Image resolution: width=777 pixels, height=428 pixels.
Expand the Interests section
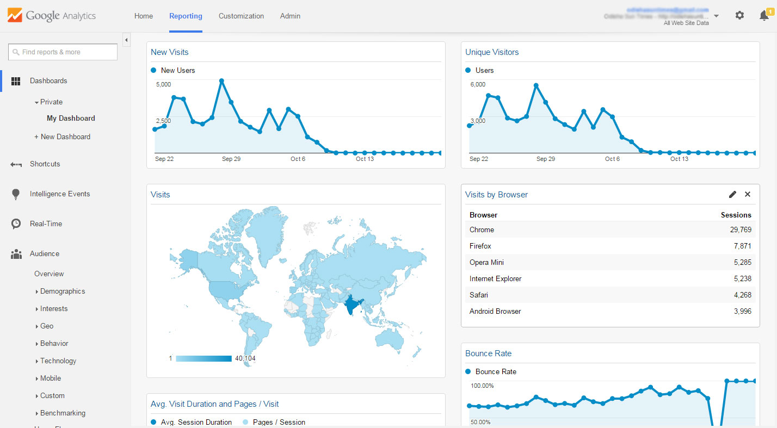pos(36,309)
